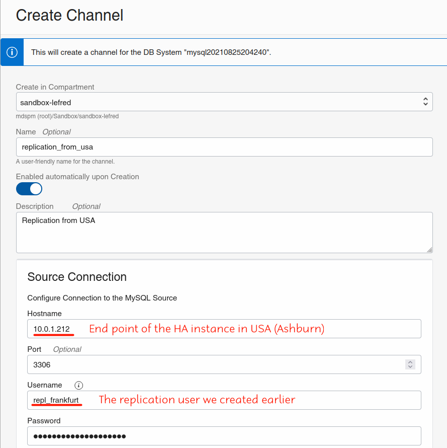This screenshot has height=448, width=447.
Task: Click the Create in Compartment label
Action: click(55, 87)
